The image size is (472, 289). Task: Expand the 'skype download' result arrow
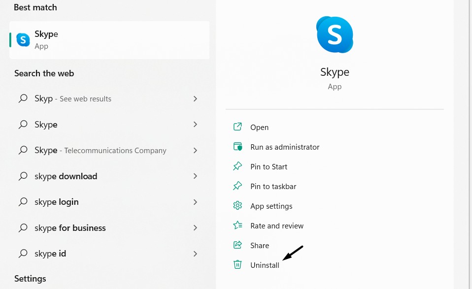click(195, 176)
